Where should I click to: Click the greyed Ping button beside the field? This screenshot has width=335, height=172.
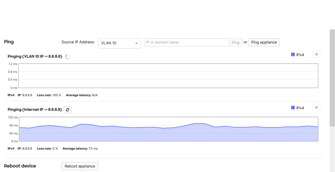[236, 43]
